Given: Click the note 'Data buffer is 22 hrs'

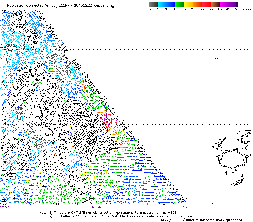Looking at the screenshot, I should (x=68, y=216).
